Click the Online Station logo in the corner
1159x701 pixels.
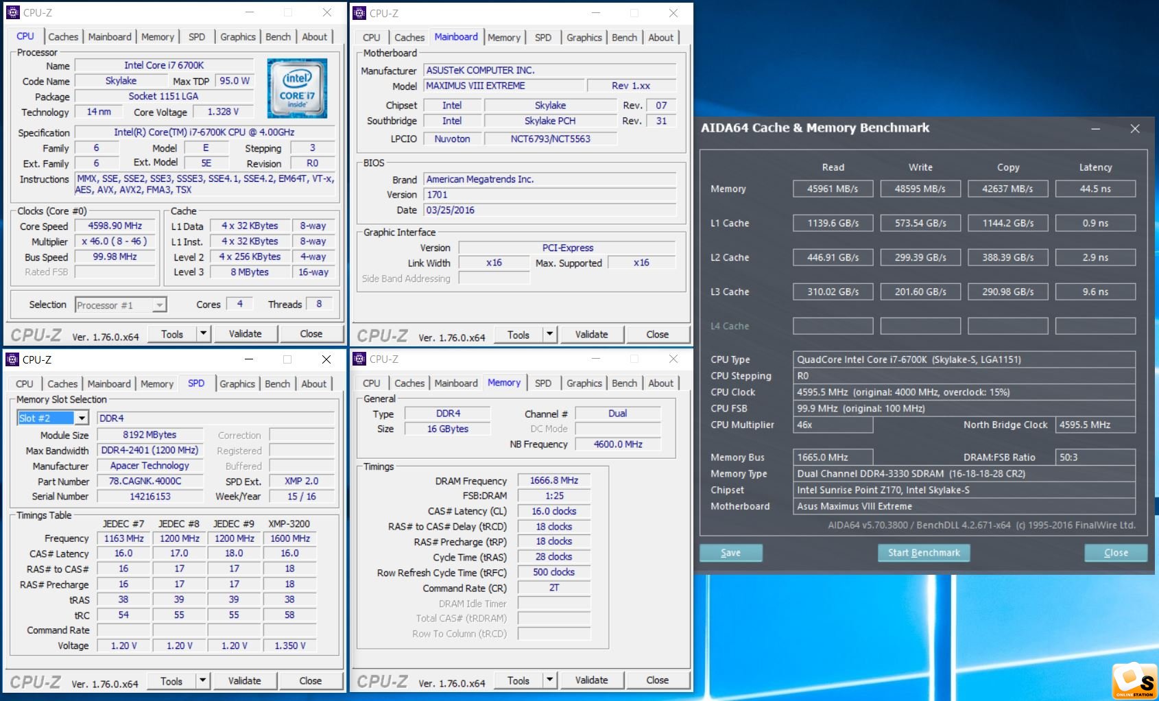click(x=1134, y=680)
